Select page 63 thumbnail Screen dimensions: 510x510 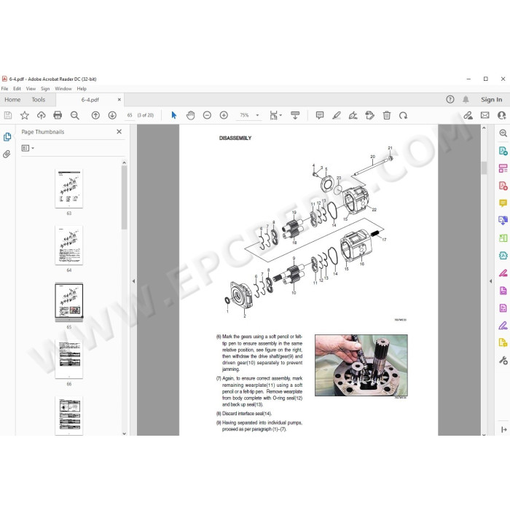[x=69, y=188]
